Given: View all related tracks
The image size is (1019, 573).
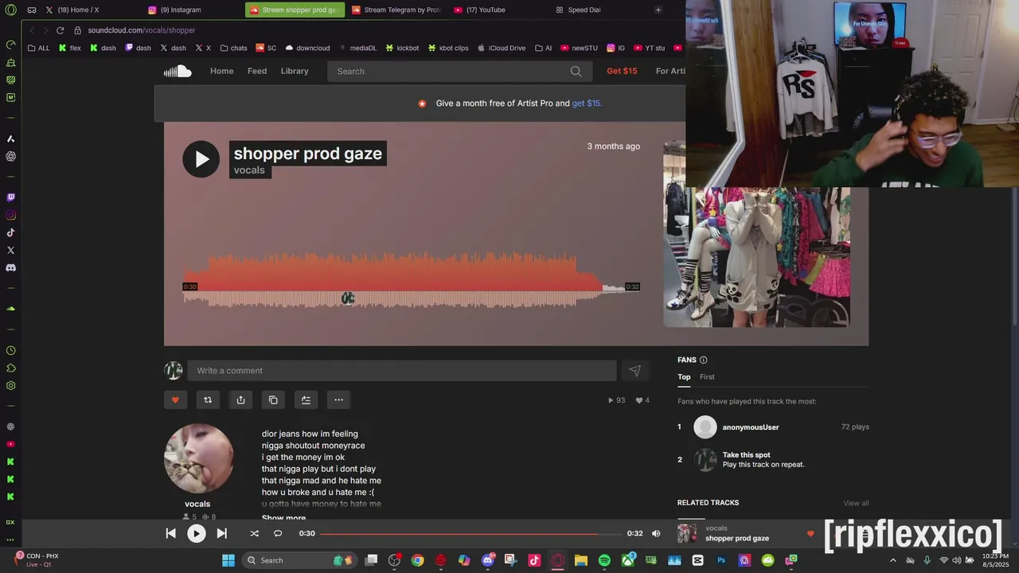Looking at the screenshot, I should click(856, 503).
